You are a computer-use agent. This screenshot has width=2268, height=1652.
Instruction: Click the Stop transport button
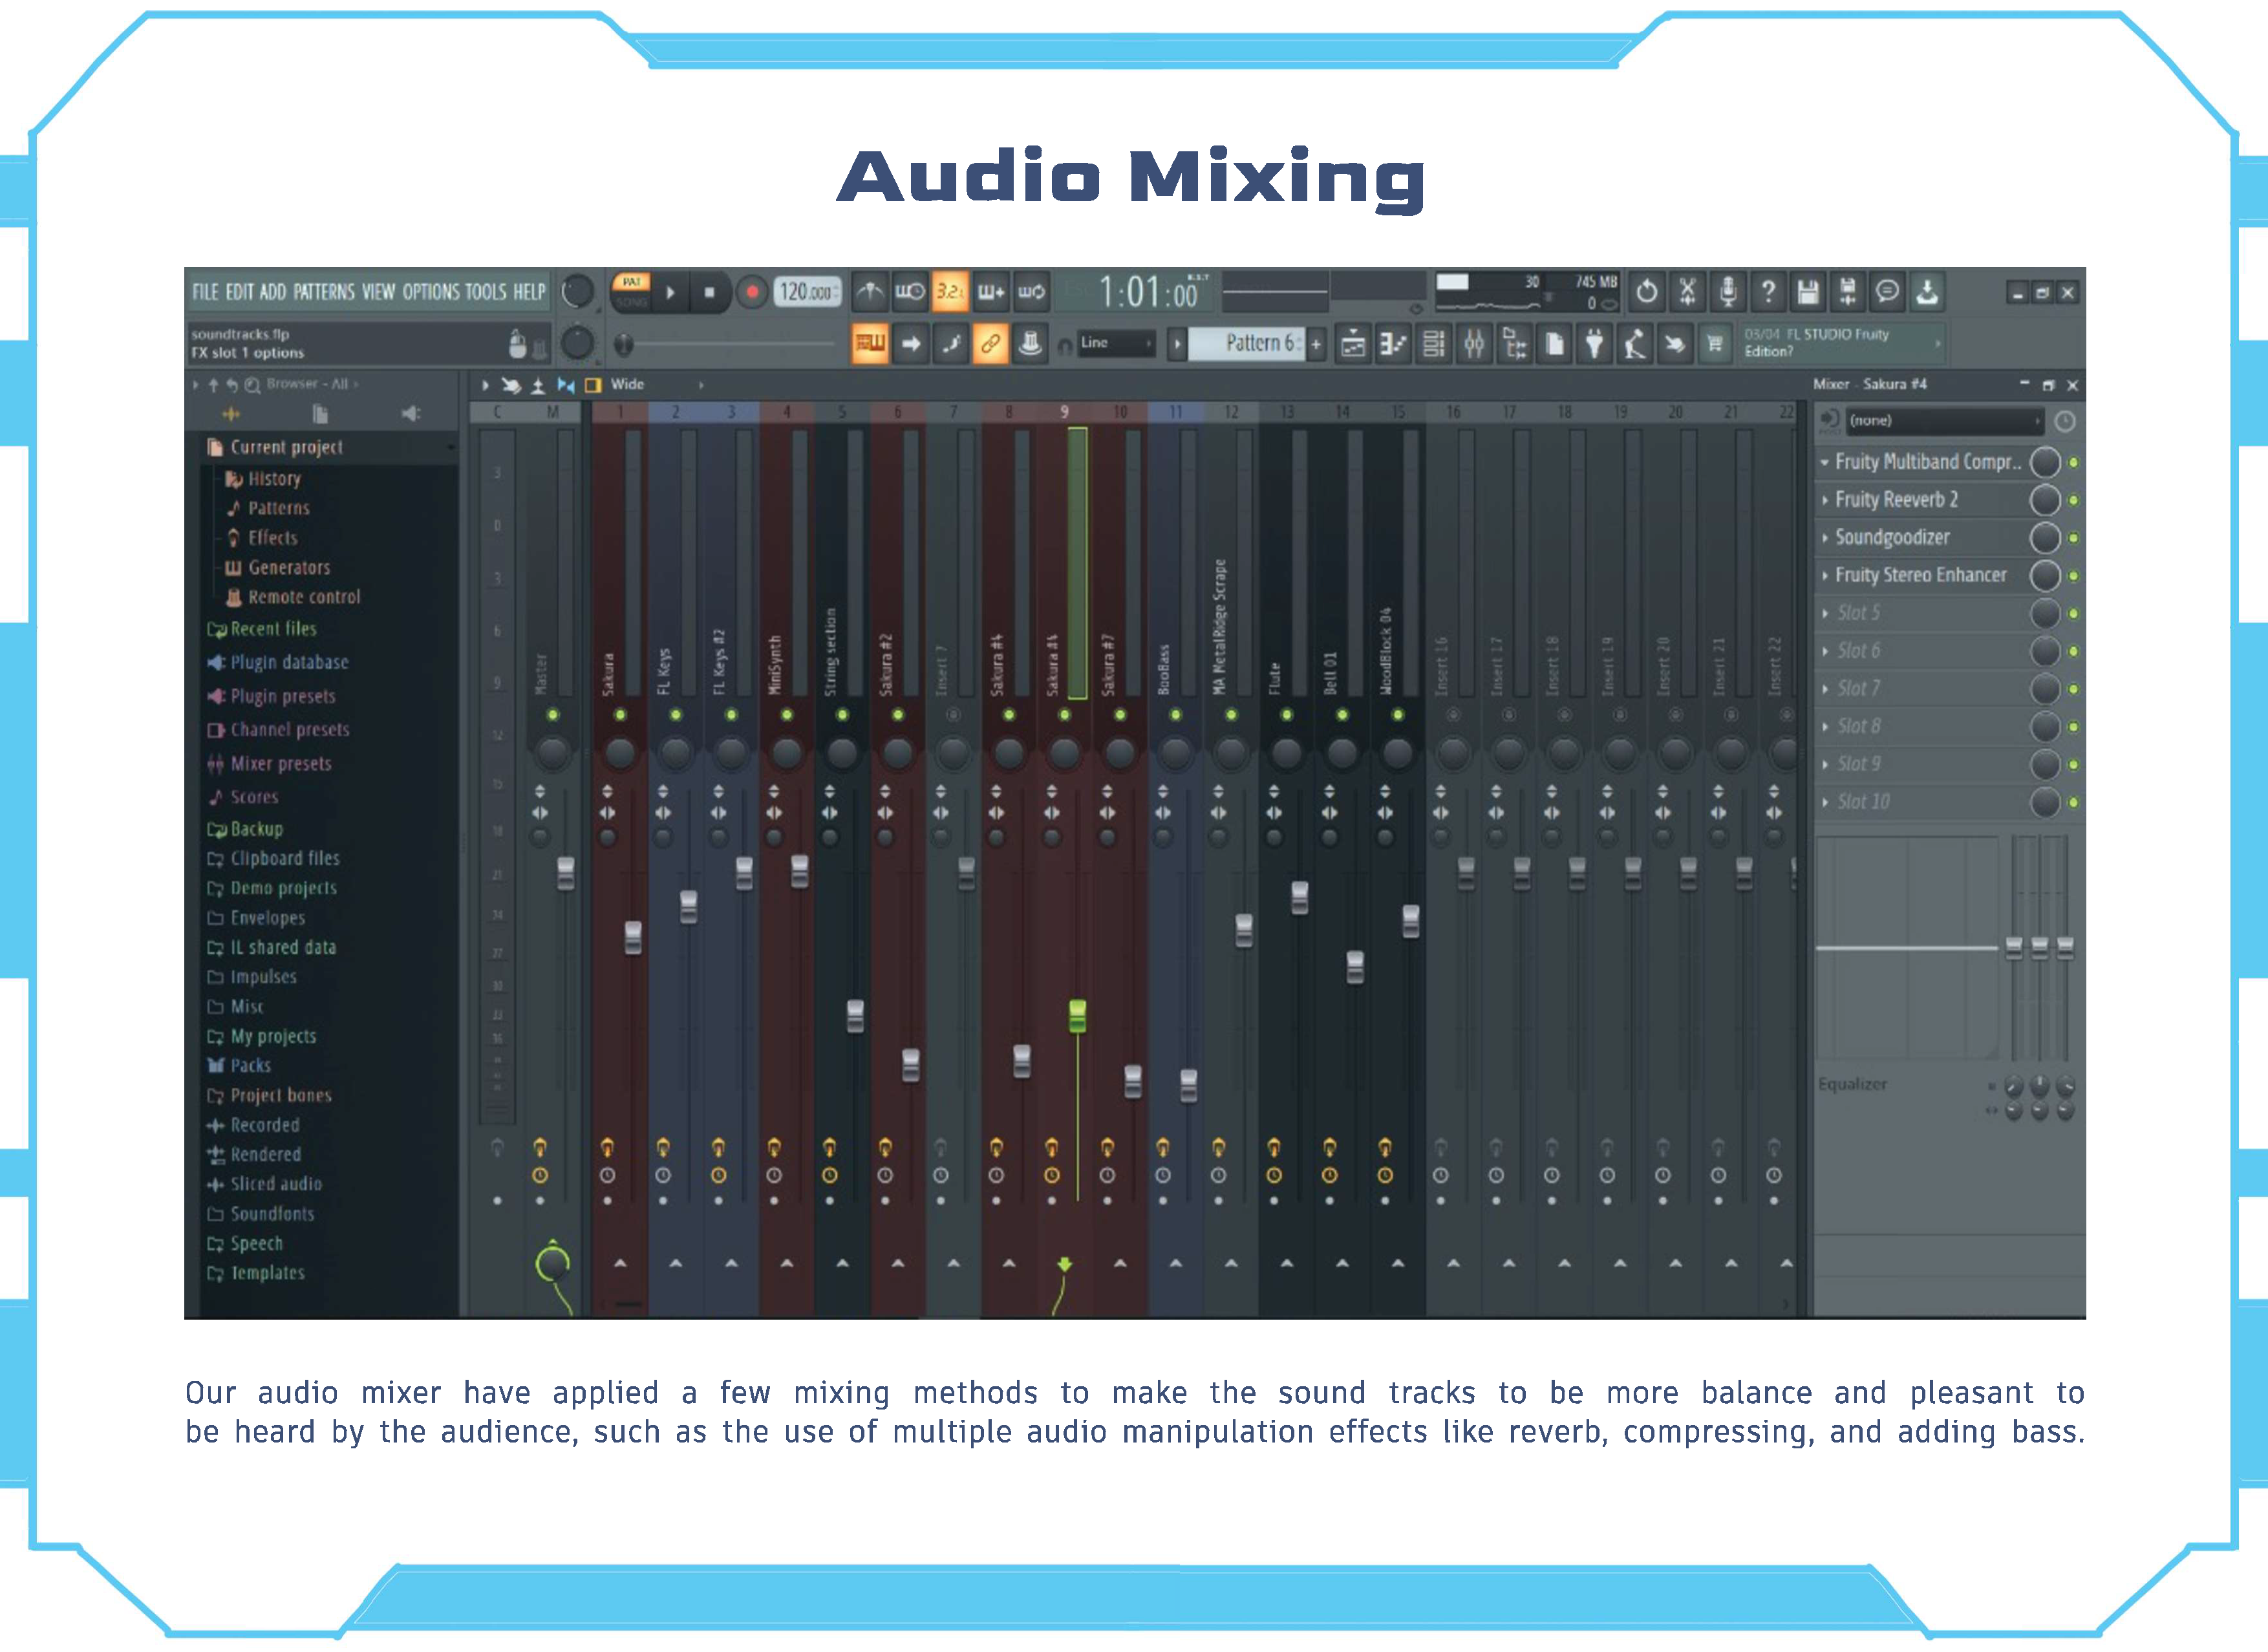pyautogui.click(x=709, y=292)
